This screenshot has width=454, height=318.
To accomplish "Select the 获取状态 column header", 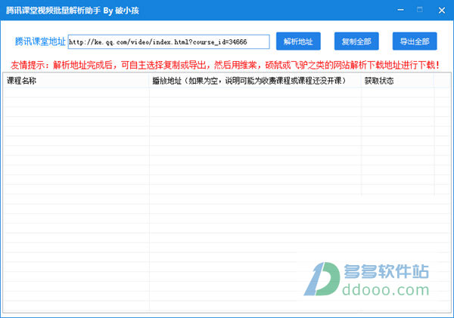I will tap(397, 81).
